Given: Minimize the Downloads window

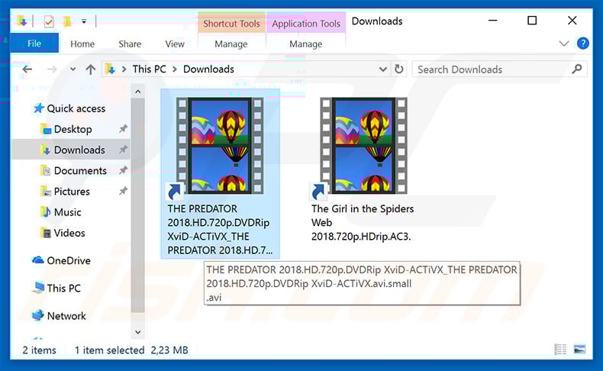Looking at the screenshot, I should 492,21.
